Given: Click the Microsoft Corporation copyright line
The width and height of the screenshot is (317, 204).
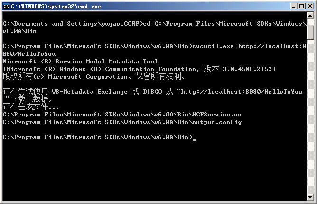Looking at the screenshot, I should 93,77.
